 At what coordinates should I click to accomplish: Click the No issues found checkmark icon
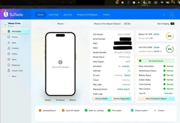click(140, 61)
